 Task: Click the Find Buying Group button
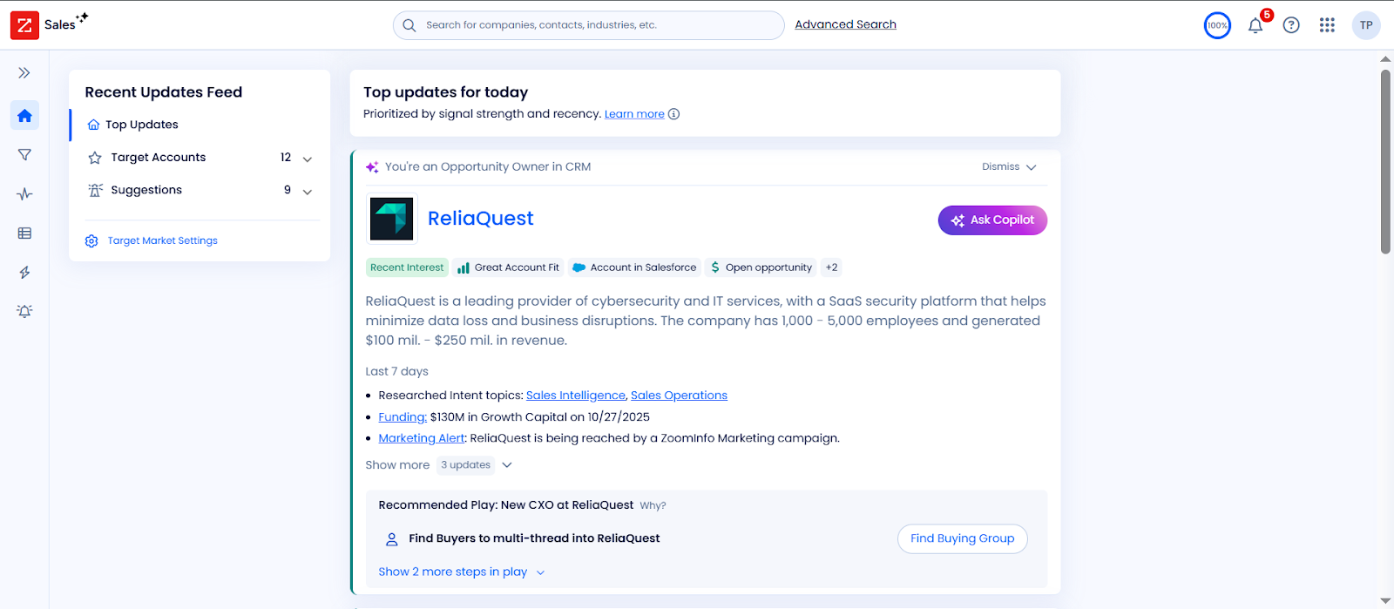point(963,538)
